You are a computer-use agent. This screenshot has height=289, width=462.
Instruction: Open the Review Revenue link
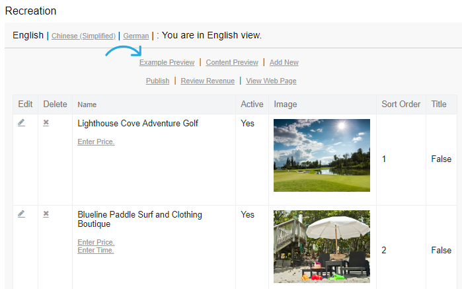click(208, 81)
